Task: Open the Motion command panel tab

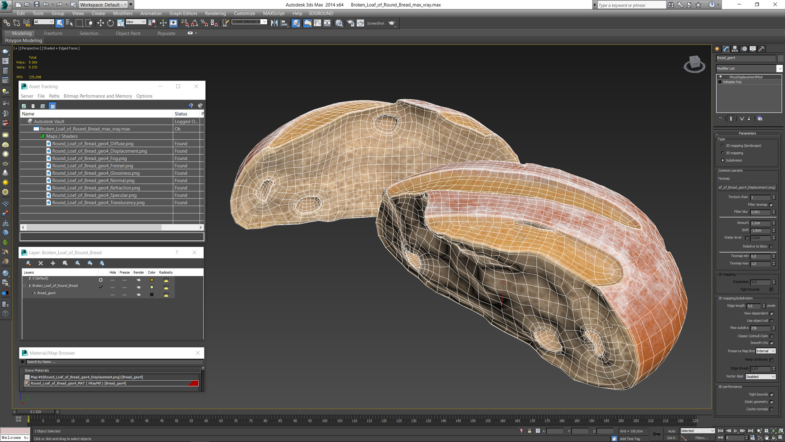Action: pyautogui.click(x=744, y=49)
